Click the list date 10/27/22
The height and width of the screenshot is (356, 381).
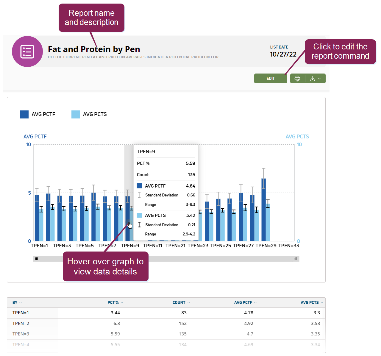coord(283,54)
